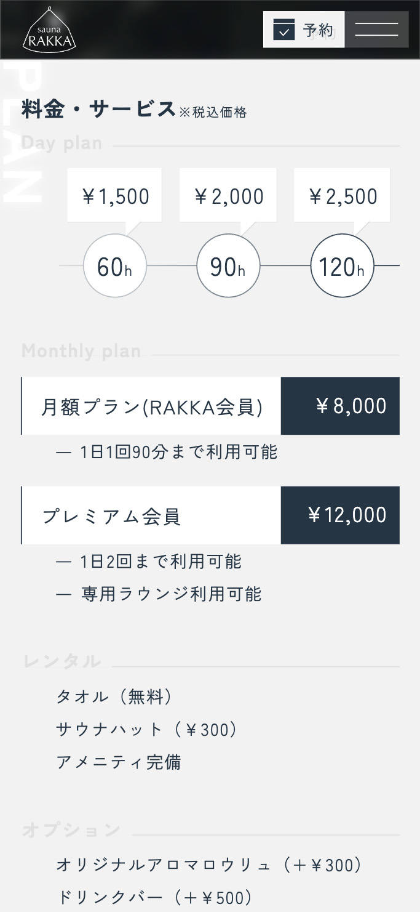Open the hamburger navigation menu
Screen dimensions: 420x912
[x=376, y=29]
